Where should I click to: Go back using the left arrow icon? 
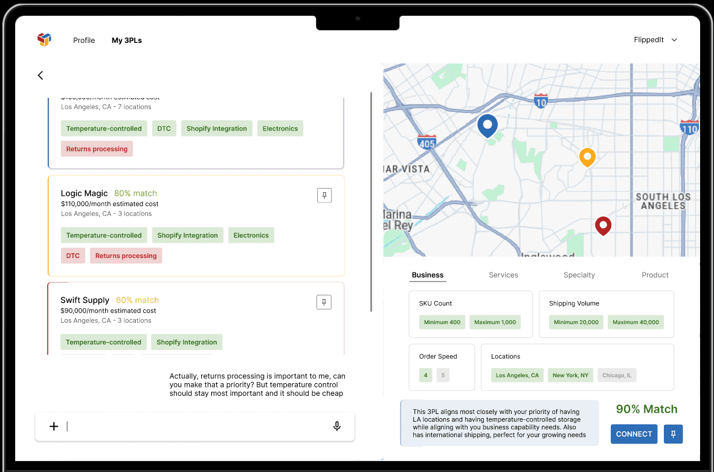pos(40,75)
